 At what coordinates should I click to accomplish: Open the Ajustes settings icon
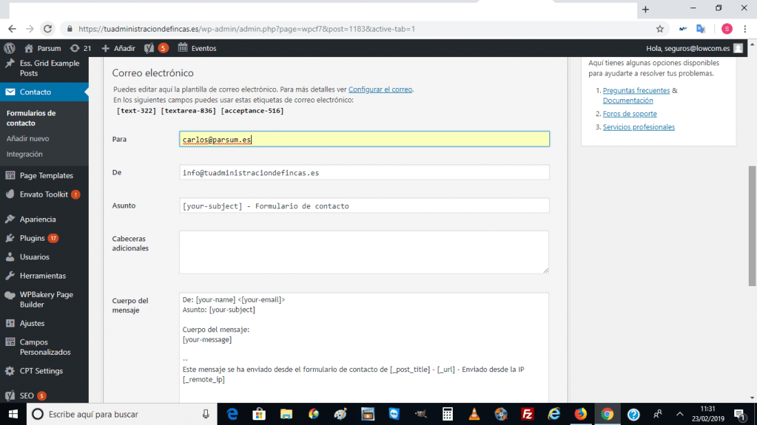pos(10,323)
